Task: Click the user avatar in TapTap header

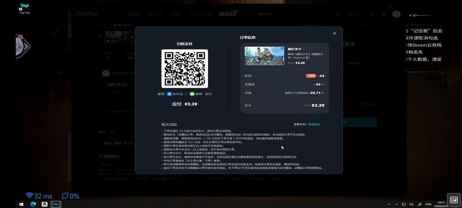Action: (396, 14)
